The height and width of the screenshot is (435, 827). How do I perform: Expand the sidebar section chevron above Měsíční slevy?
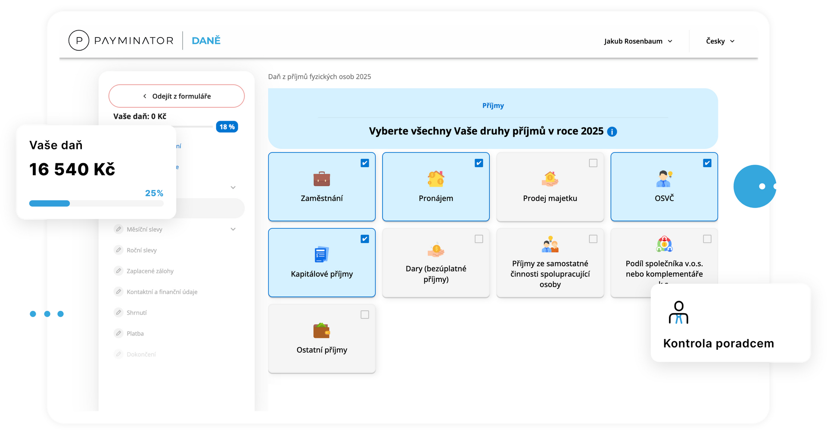click(233, 187)
